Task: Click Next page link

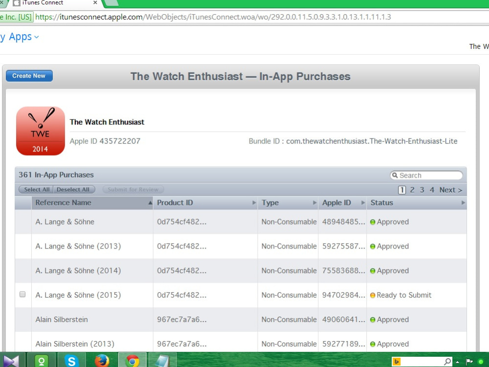Action: pos(451,190)
